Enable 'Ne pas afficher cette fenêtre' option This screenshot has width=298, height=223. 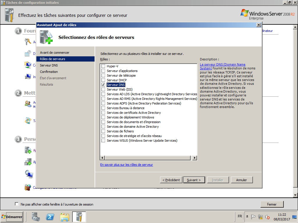(17, 204)
